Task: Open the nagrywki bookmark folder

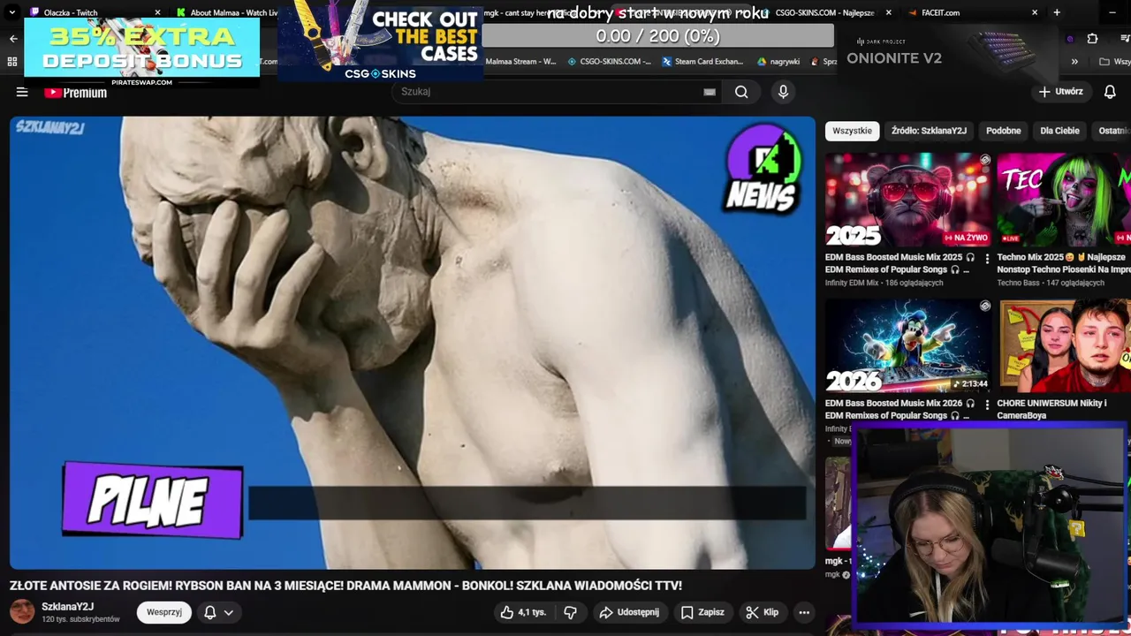Action: 778,62
